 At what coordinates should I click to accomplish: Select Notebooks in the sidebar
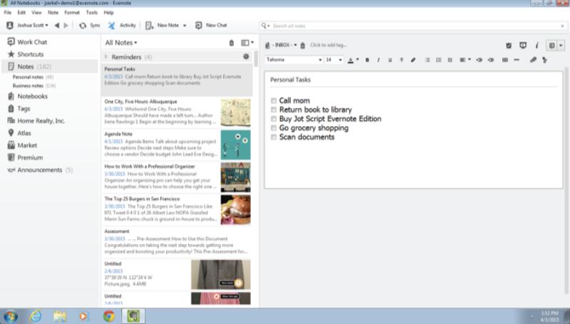(32, 96)
